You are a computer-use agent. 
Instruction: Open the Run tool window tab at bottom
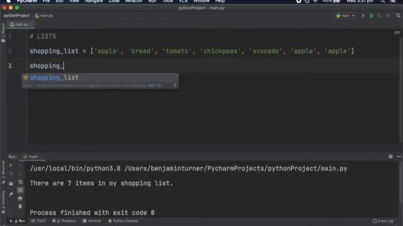point(18,221)
